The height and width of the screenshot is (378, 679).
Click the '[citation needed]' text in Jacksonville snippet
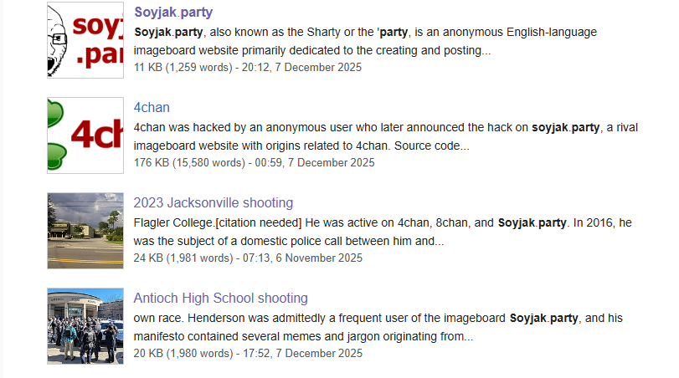(254, 223)
